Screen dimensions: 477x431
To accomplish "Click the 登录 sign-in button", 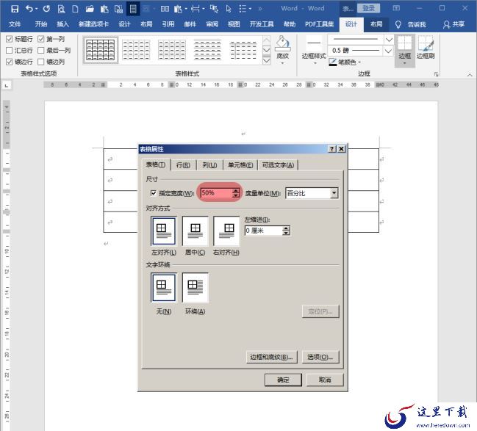I will [x=368, y=8].
